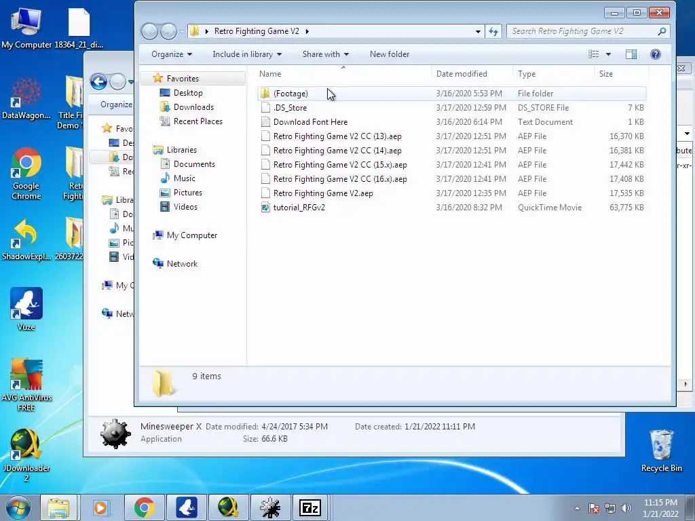Select Retro Fighting Game V2 CC (15.x).aep

451,164
